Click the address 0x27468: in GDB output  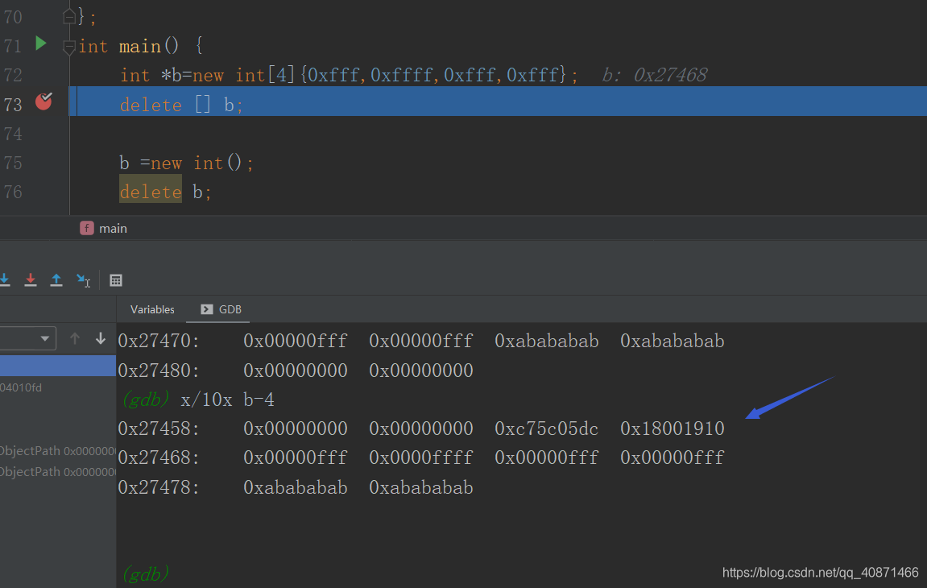tap(159, 458)
